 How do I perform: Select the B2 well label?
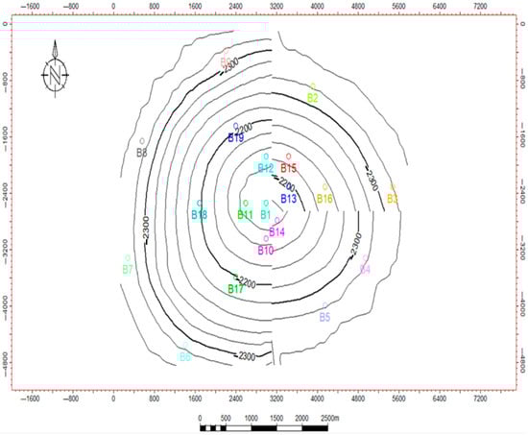(x=313, y=98)
